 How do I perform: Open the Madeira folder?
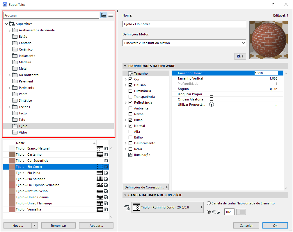point(22,62)
